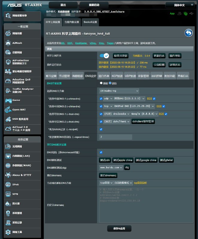The height and width of the screenshot is (239, 198).
Task: Select the 进阶 radio button
Action: (x=110, y=83)
